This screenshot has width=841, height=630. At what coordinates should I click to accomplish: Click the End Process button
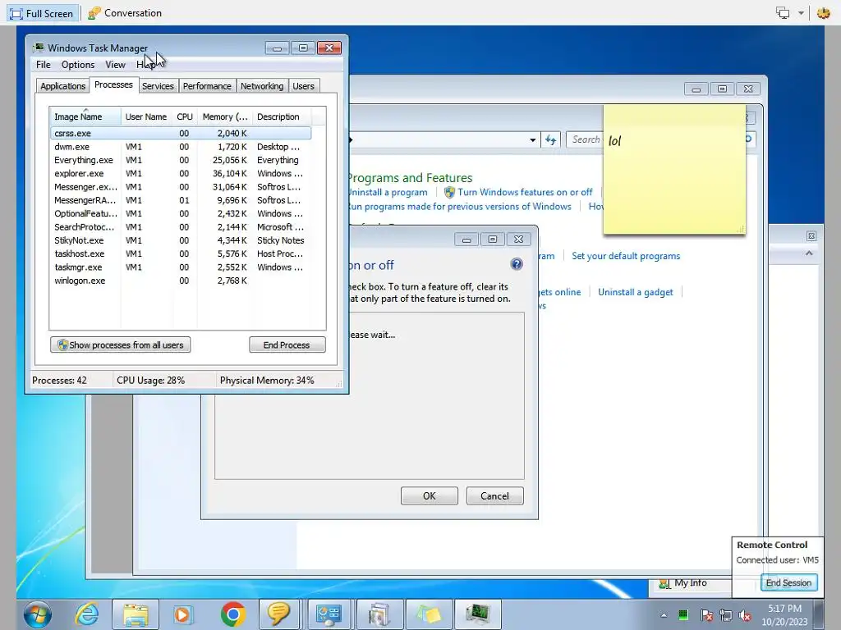tap(287, 345)
